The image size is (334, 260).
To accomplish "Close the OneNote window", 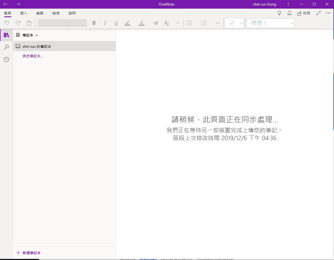I will click(x=327, y=4).
